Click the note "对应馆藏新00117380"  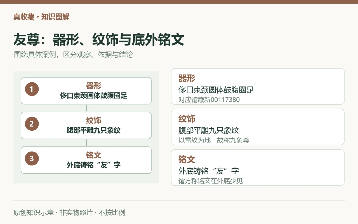[209, 100]
